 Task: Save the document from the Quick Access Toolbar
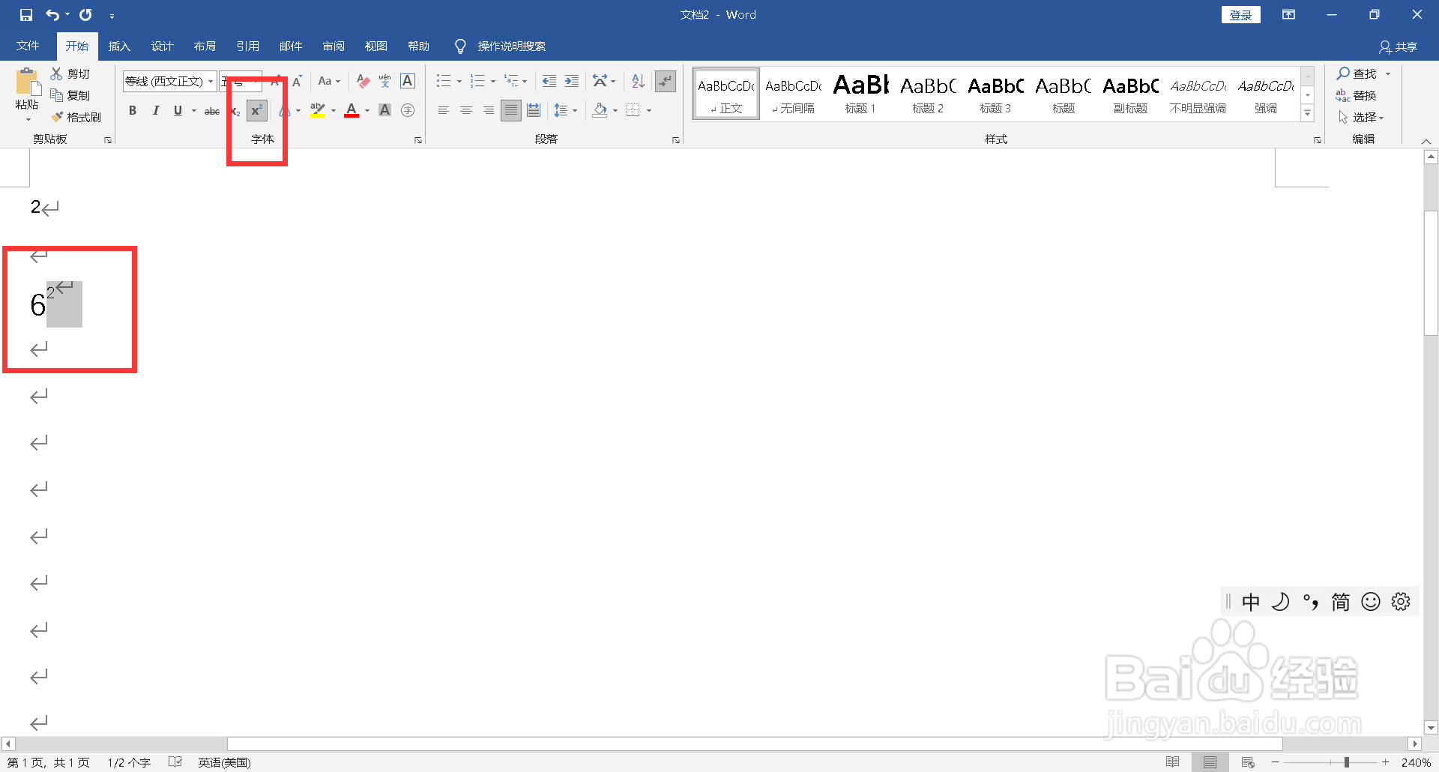[26, 15]
